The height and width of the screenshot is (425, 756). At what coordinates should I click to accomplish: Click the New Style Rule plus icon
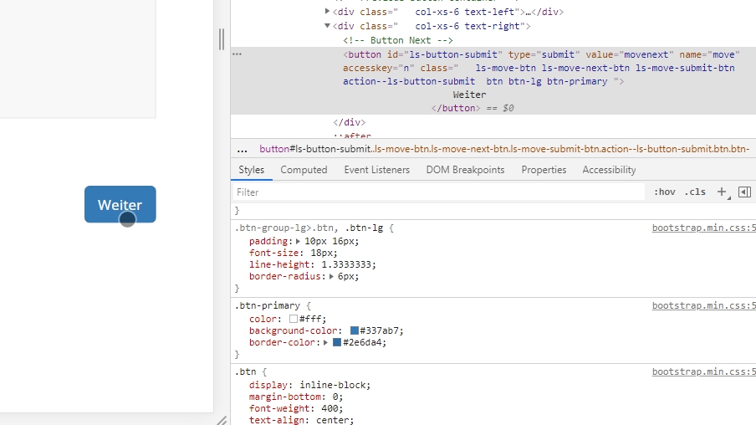click(x=722, y=192)
